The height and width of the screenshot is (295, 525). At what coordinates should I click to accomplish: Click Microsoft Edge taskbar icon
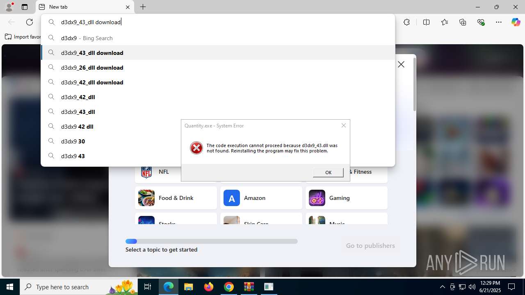point(169,287)
